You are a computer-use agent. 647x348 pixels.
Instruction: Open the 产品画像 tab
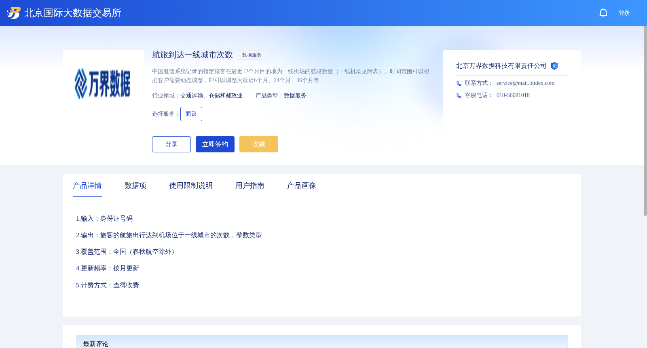[x=302, y=186]
